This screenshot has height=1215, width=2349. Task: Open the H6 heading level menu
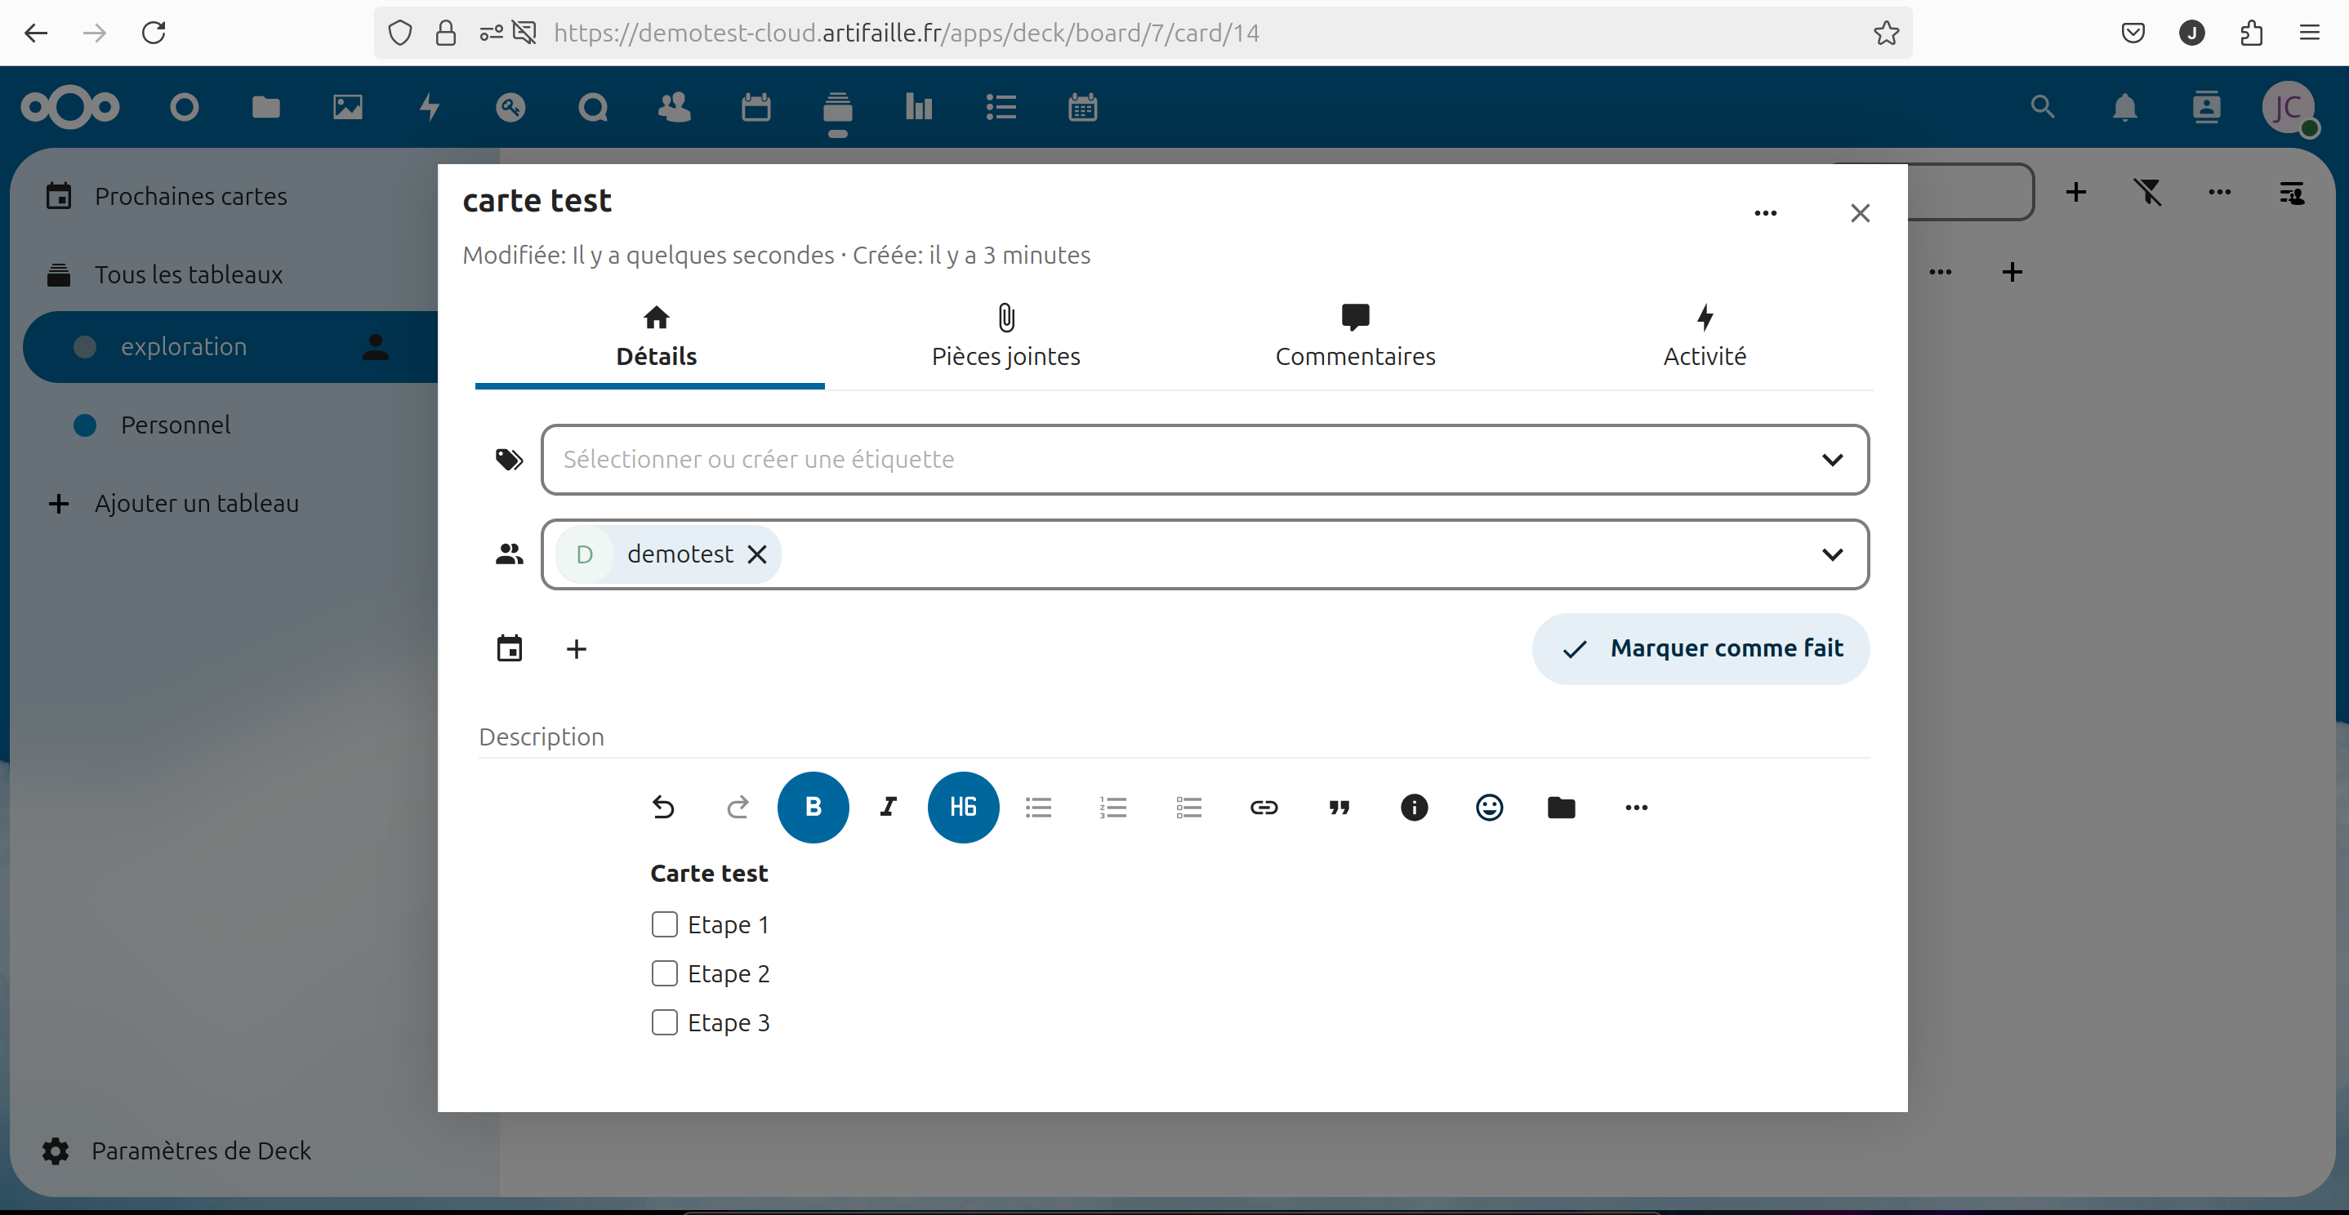click(x=963, y=807)
